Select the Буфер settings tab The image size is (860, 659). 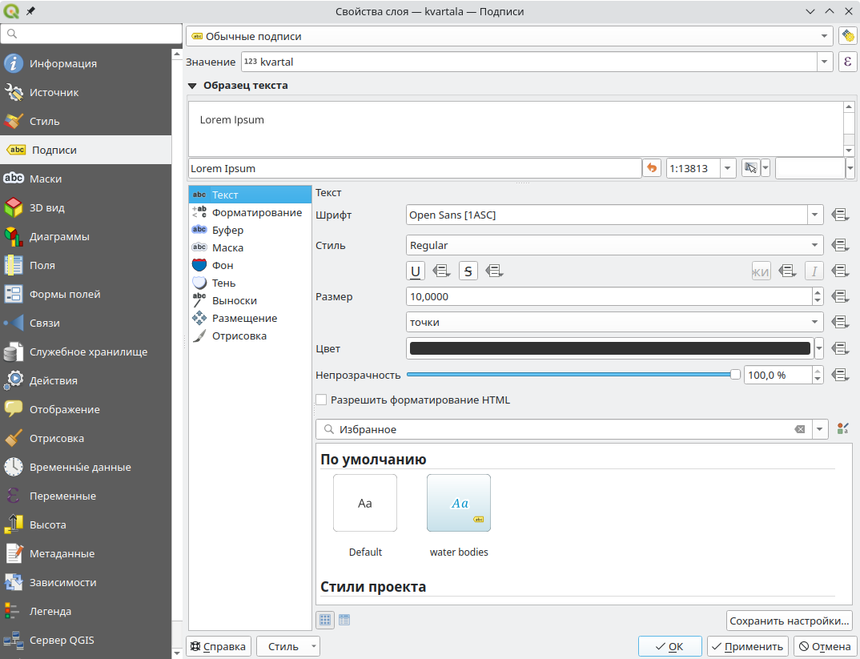[x=250, y=230]
